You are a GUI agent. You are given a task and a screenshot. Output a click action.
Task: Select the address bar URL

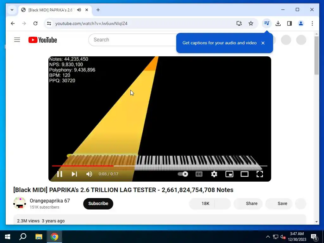coord(91,23)
